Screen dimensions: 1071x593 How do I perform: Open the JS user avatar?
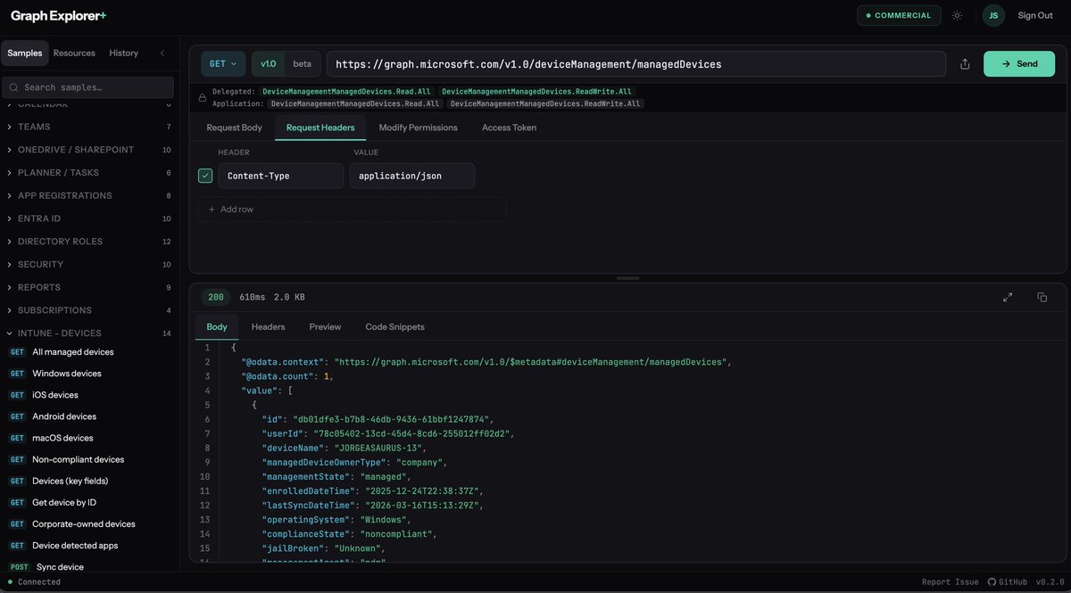(993, 15)
